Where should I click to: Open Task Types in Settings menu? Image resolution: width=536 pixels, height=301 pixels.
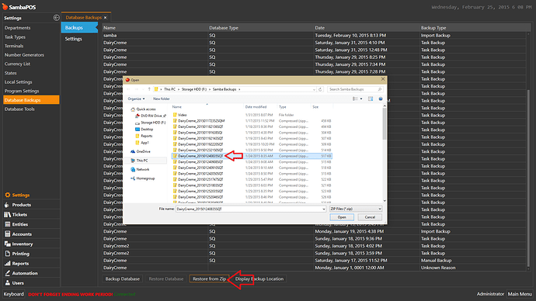(x=15, y=37)
